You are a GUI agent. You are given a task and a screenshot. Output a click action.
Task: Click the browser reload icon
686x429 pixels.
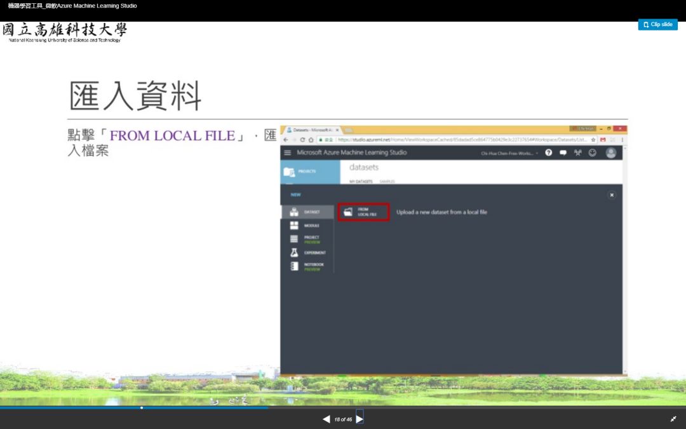[302, 140]
